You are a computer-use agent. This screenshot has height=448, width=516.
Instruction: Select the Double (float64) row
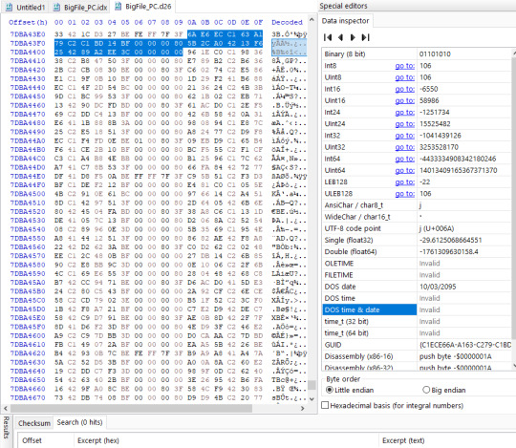417,251
